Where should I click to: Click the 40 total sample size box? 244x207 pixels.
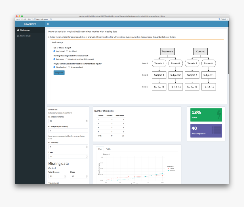206,131
